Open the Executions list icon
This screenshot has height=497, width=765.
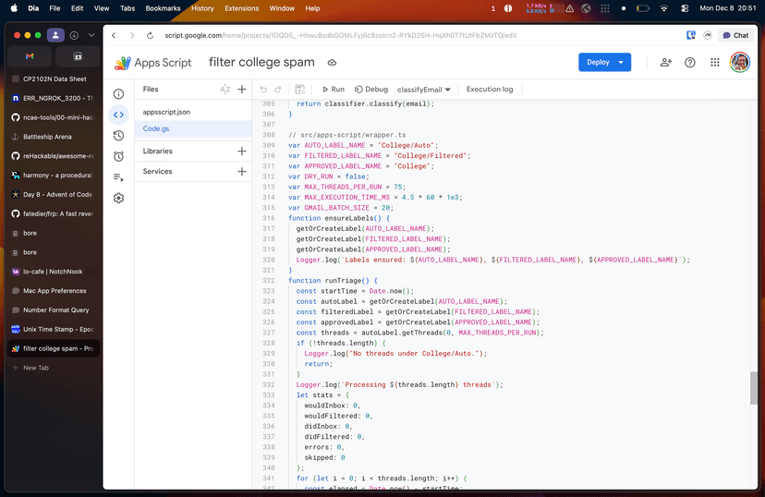[118, 177]
